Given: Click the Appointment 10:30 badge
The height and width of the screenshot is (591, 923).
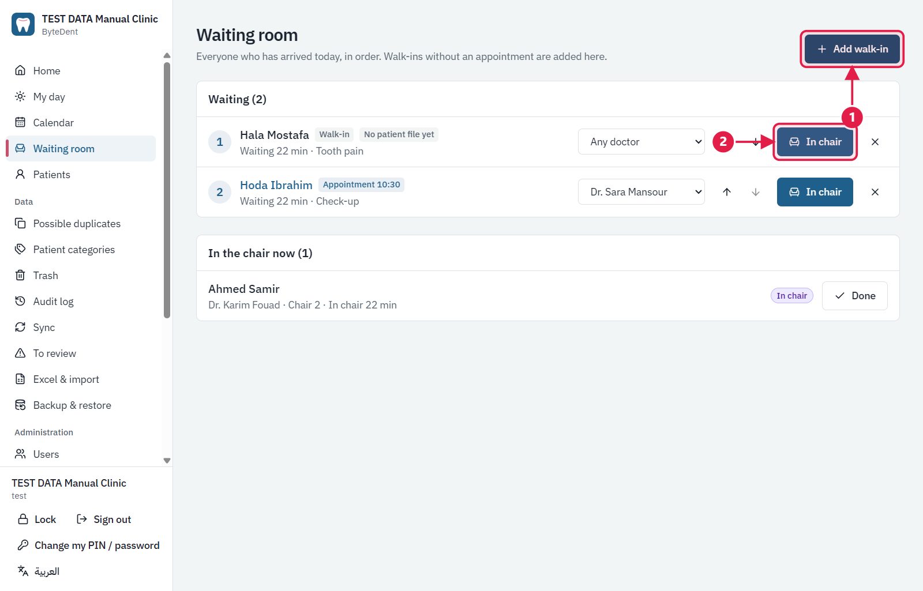Looking at the screenshot, I should pos(361,185).
